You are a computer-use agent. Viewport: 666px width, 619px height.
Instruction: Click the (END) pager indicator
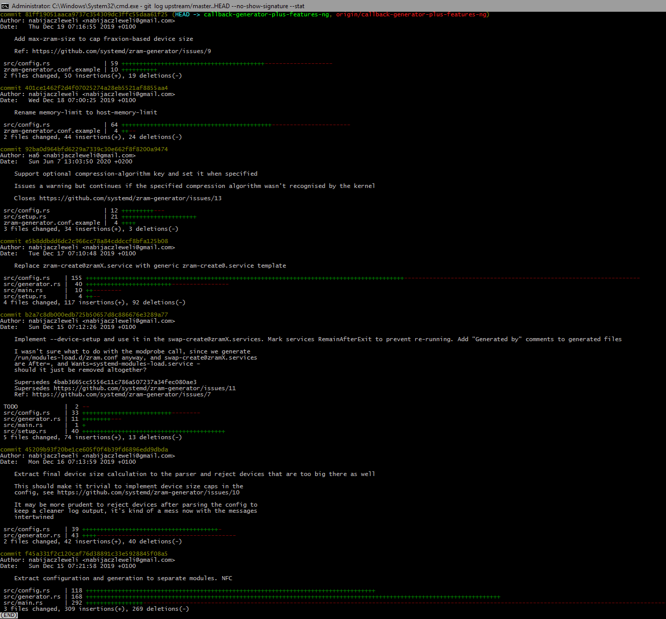(9, 615)
